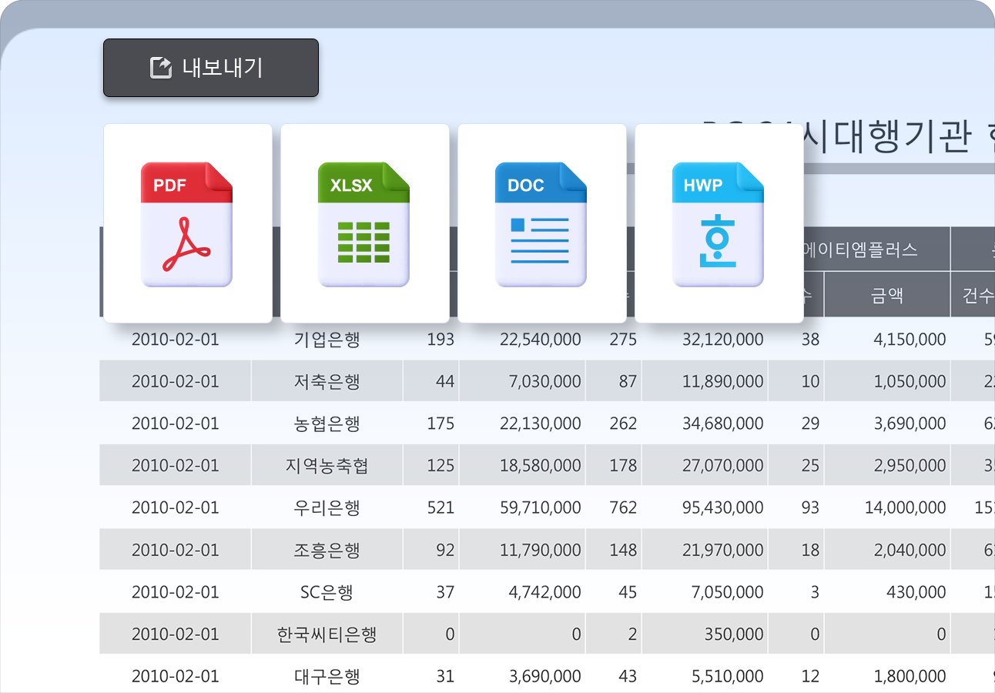The width and height of the screenshot is (995, 693).
Task: Click the 2010-02-01 date in 대구은행 row
Action: (x=176, y=677)
